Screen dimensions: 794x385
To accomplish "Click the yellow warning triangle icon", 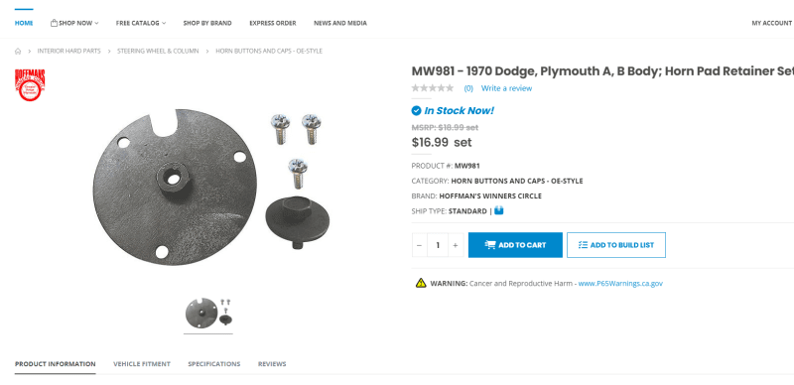I will pyautogui.click(x=421, y=283).
